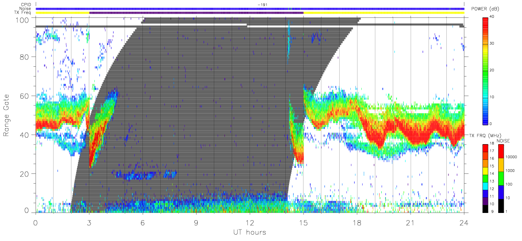Click the purple segment of the TX Freq strip
522x241 pixels.
pyautogui.click(x=196, y=13)
